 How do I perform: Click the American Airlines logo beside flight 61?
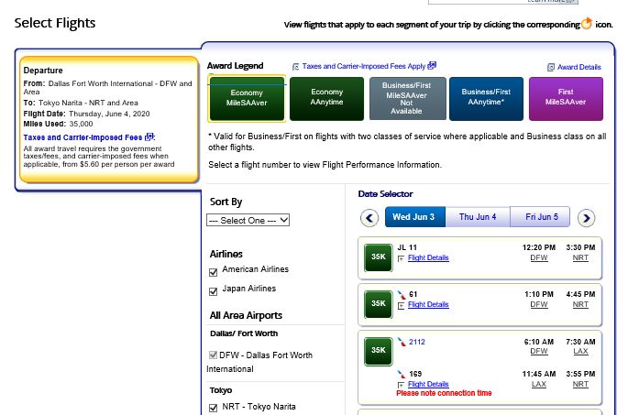[x=401, y=295]
